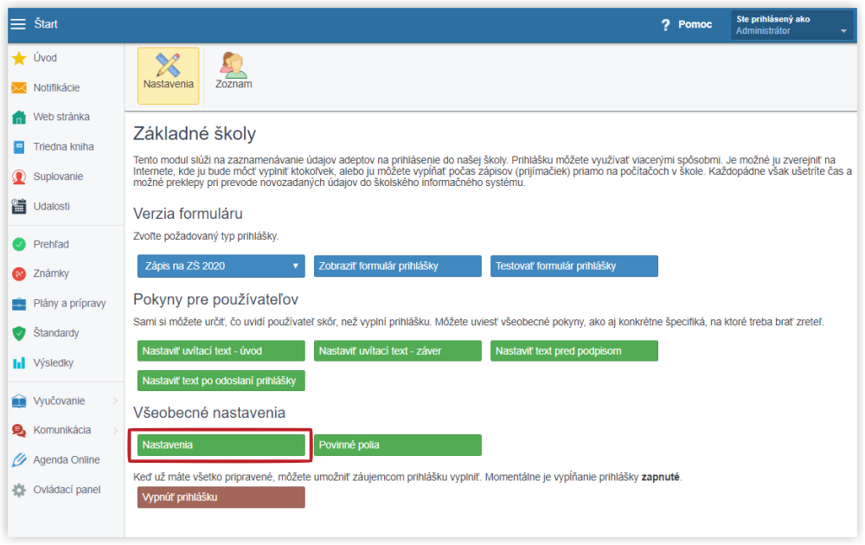Screen dimensions: 865x545
Task: Select the Web stránka house icon
Action: pos(19,118)
